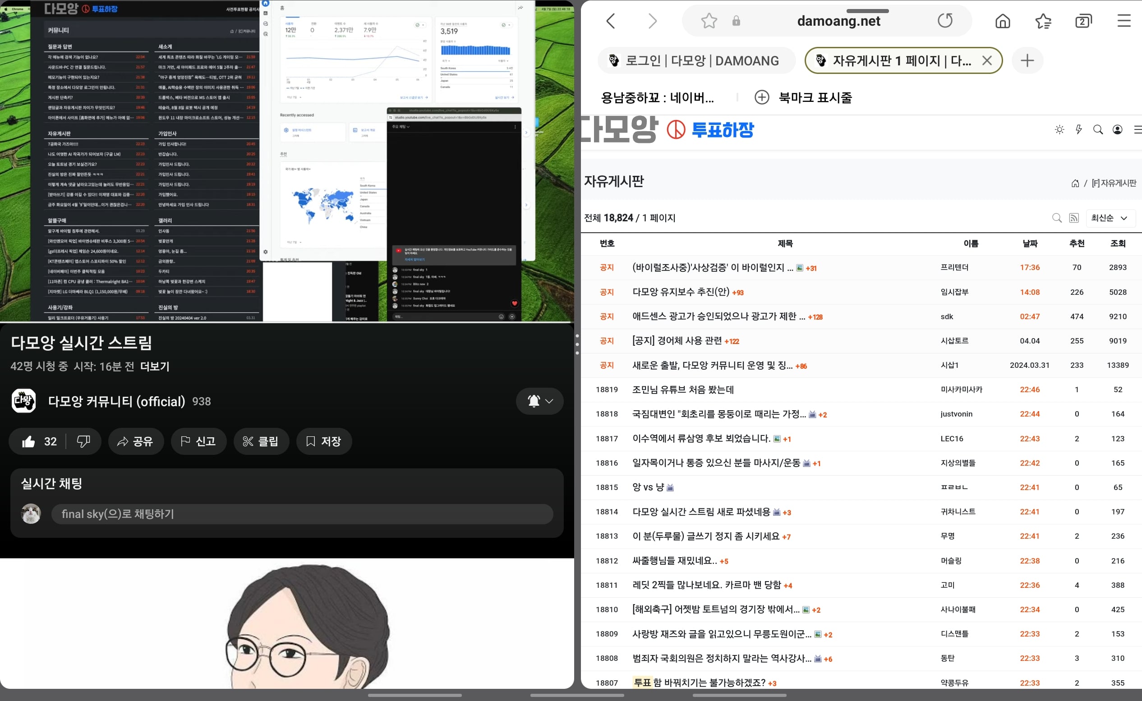Open post 조민님 유튜브 처음 봤는데
1142x701 pixels.
(x=683, y=389)
